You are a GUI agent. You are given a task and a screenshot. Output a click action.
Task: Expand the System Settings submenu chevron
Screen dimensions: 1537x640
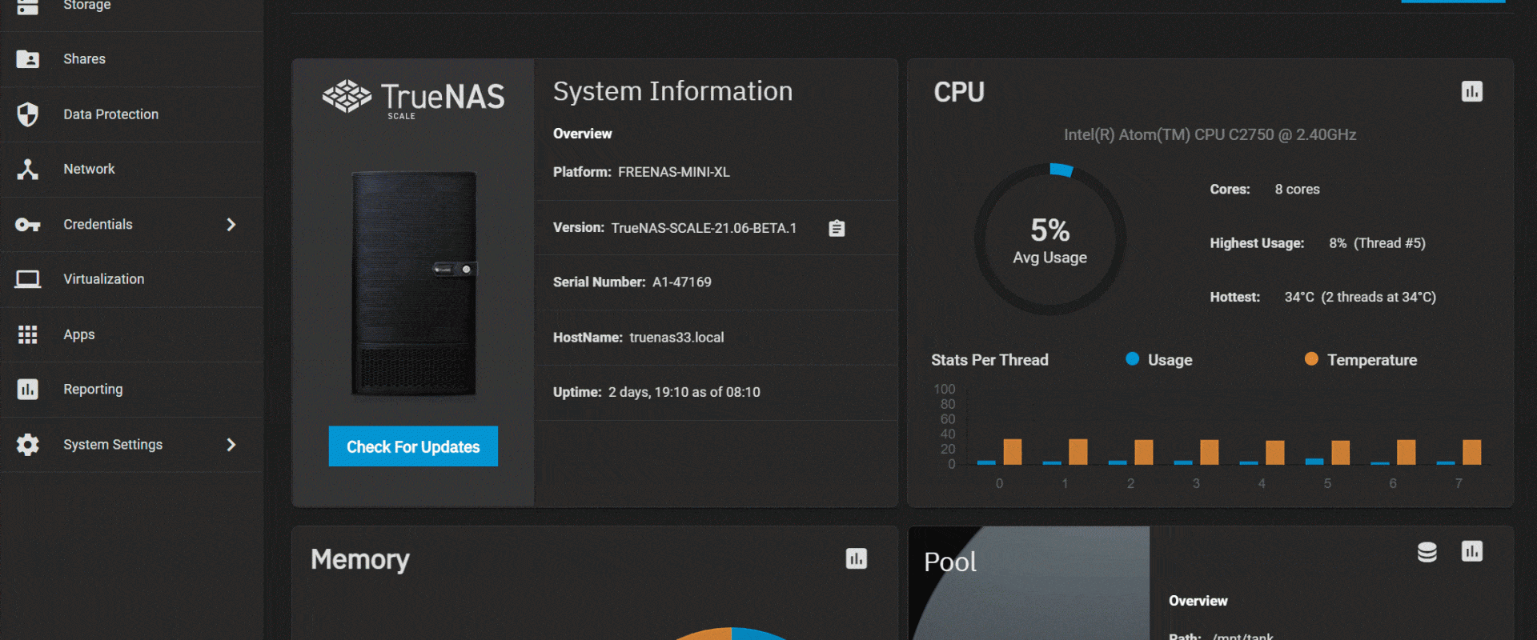point(231,445)
